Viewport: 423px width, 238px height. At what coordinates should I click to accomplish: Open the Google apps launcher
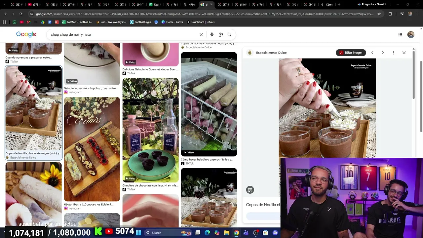(400, 34)
